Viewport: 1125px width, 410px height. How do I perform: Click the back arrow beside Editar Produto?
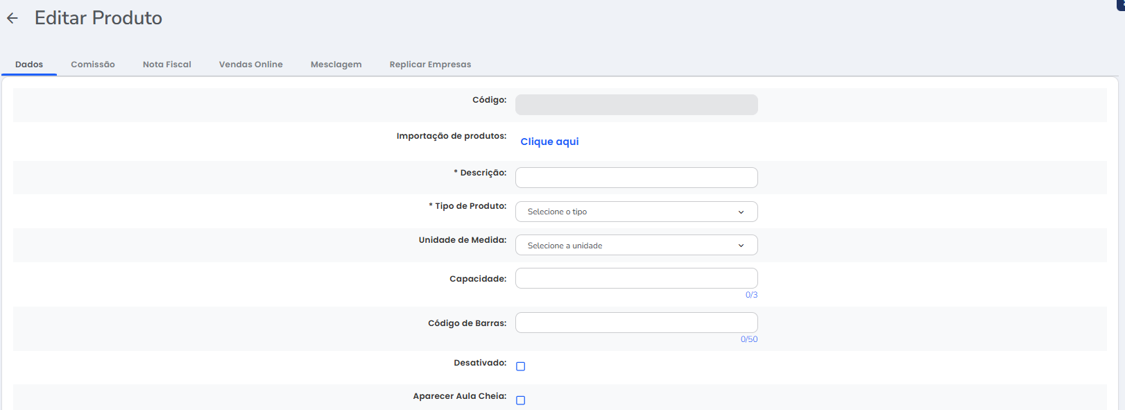tap(12, 19)
